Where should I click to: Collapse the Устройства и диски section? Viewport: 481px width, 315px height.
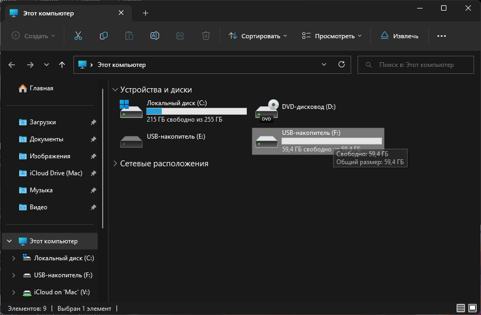click(x=115, y=90)
